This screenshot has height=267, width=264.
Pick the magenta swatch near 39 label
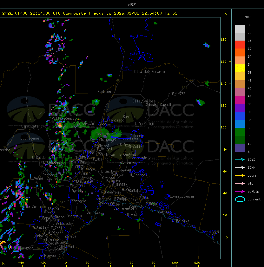240,100
